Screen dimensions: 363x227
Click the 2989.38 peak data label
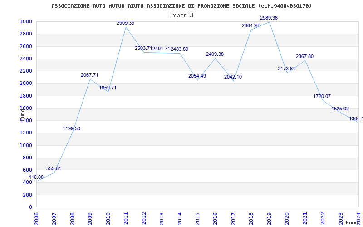tap(269, 18)
